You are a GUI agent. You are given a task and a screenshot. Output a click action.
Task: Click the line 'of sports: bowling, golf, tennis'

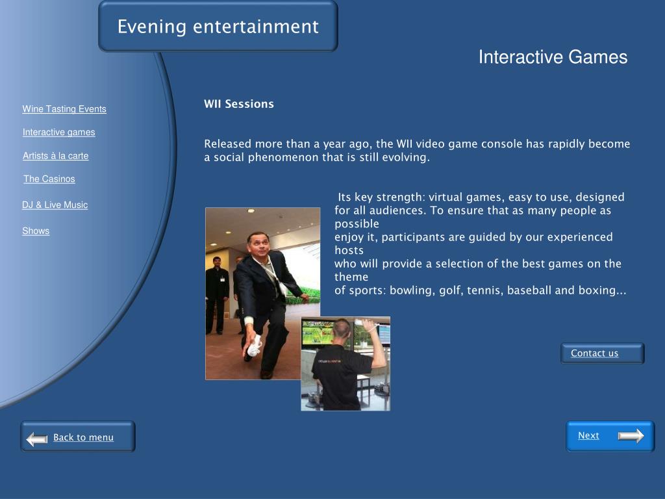[480, 290]
